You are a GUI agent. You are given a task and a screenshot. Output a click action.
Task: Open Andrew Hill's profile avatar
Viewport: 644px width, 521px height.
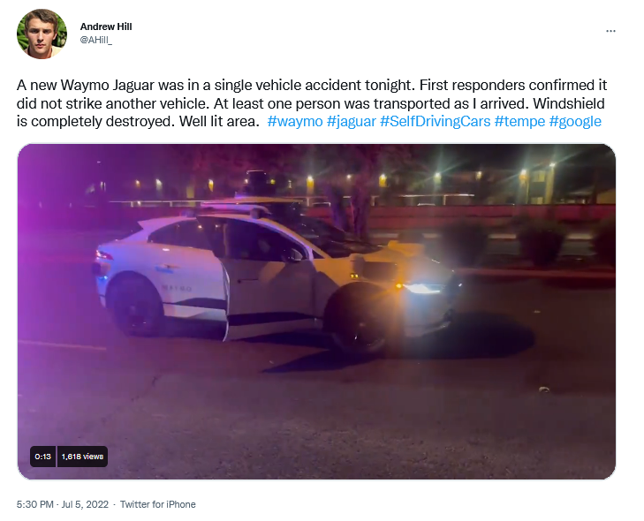coord(42,34)
